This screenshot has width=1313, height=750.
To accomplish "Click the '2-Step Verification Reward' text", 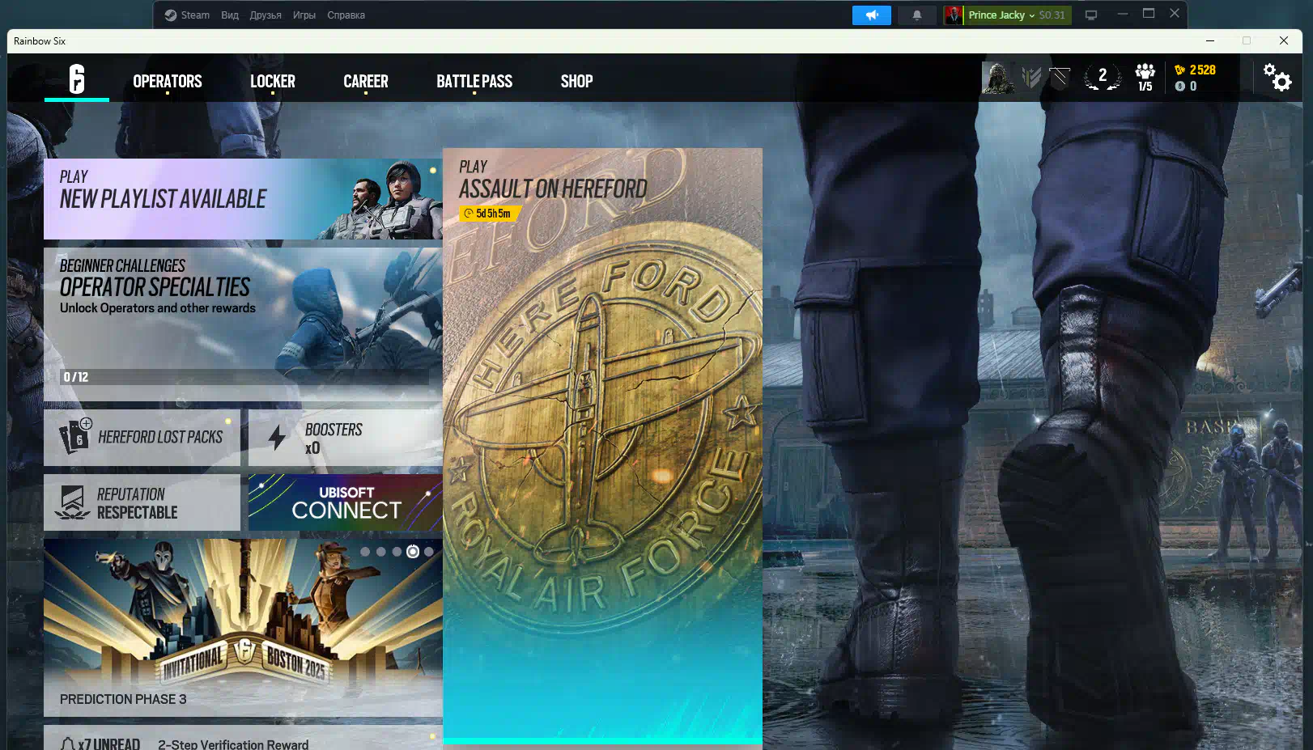I will coord(233,744).
